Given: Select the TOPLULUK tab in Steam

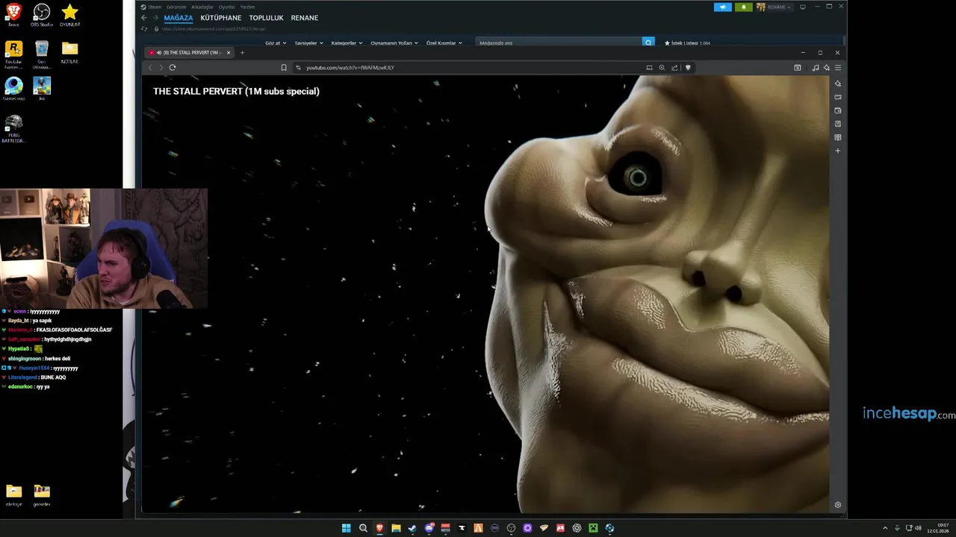Looking at the screenshot, I should [266, 18].
